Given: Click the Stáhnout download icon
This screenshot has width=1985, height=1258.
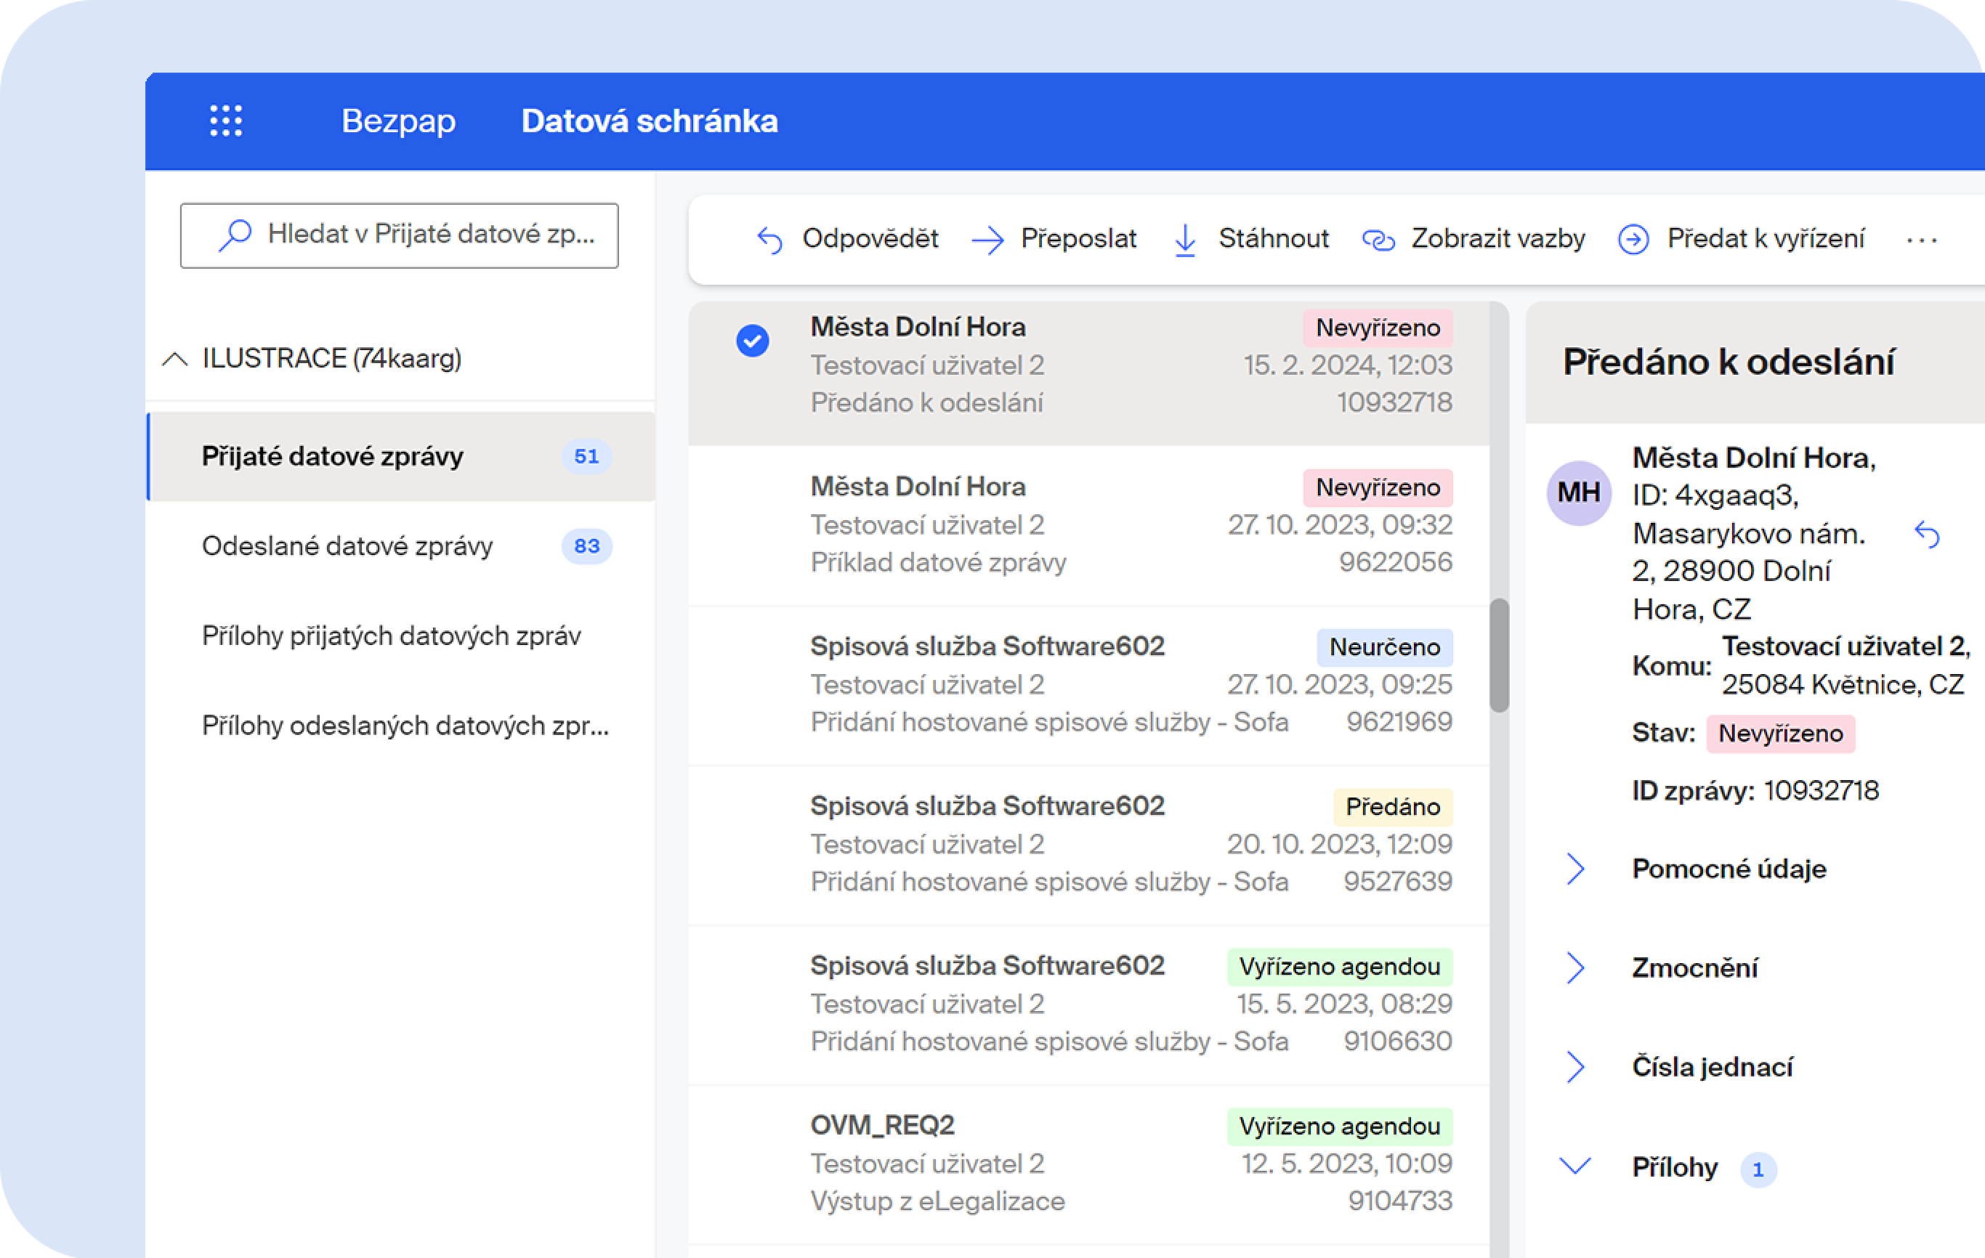Looking at the screenshot, I should click(1184, 240).
